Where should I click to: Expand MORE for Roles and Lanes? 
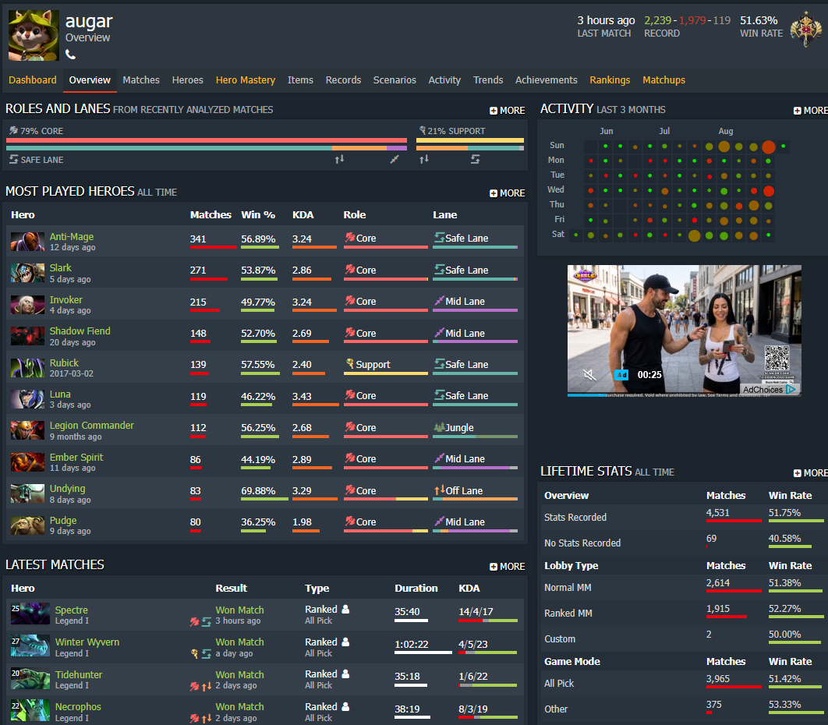[x=507, y=111]
